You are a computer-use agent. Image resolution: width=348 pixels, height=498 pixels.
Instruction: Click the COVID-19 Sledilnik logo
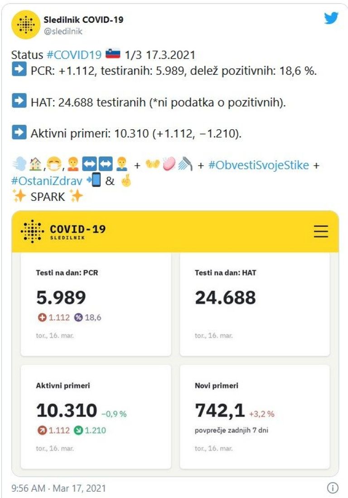coord(63,231)
